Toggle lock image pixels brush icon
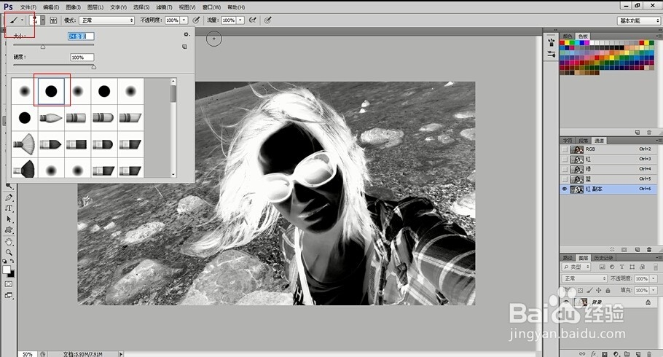Image resolution: width=663 pixels, height=357 pixels. pos(589,290)
